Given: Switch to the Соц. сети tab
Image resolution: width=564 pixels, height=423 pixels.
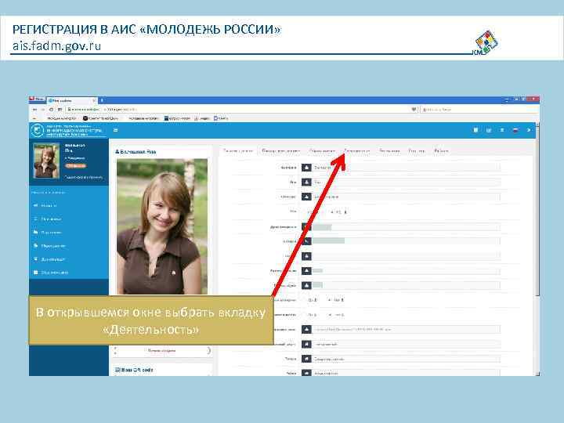Looking at the screenshot, I should point(417,151).
